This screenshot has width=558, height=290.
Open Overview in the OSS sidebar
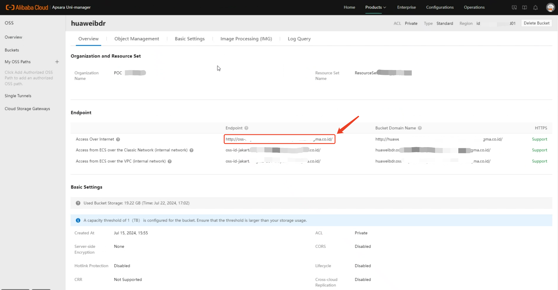pos(13,37)
